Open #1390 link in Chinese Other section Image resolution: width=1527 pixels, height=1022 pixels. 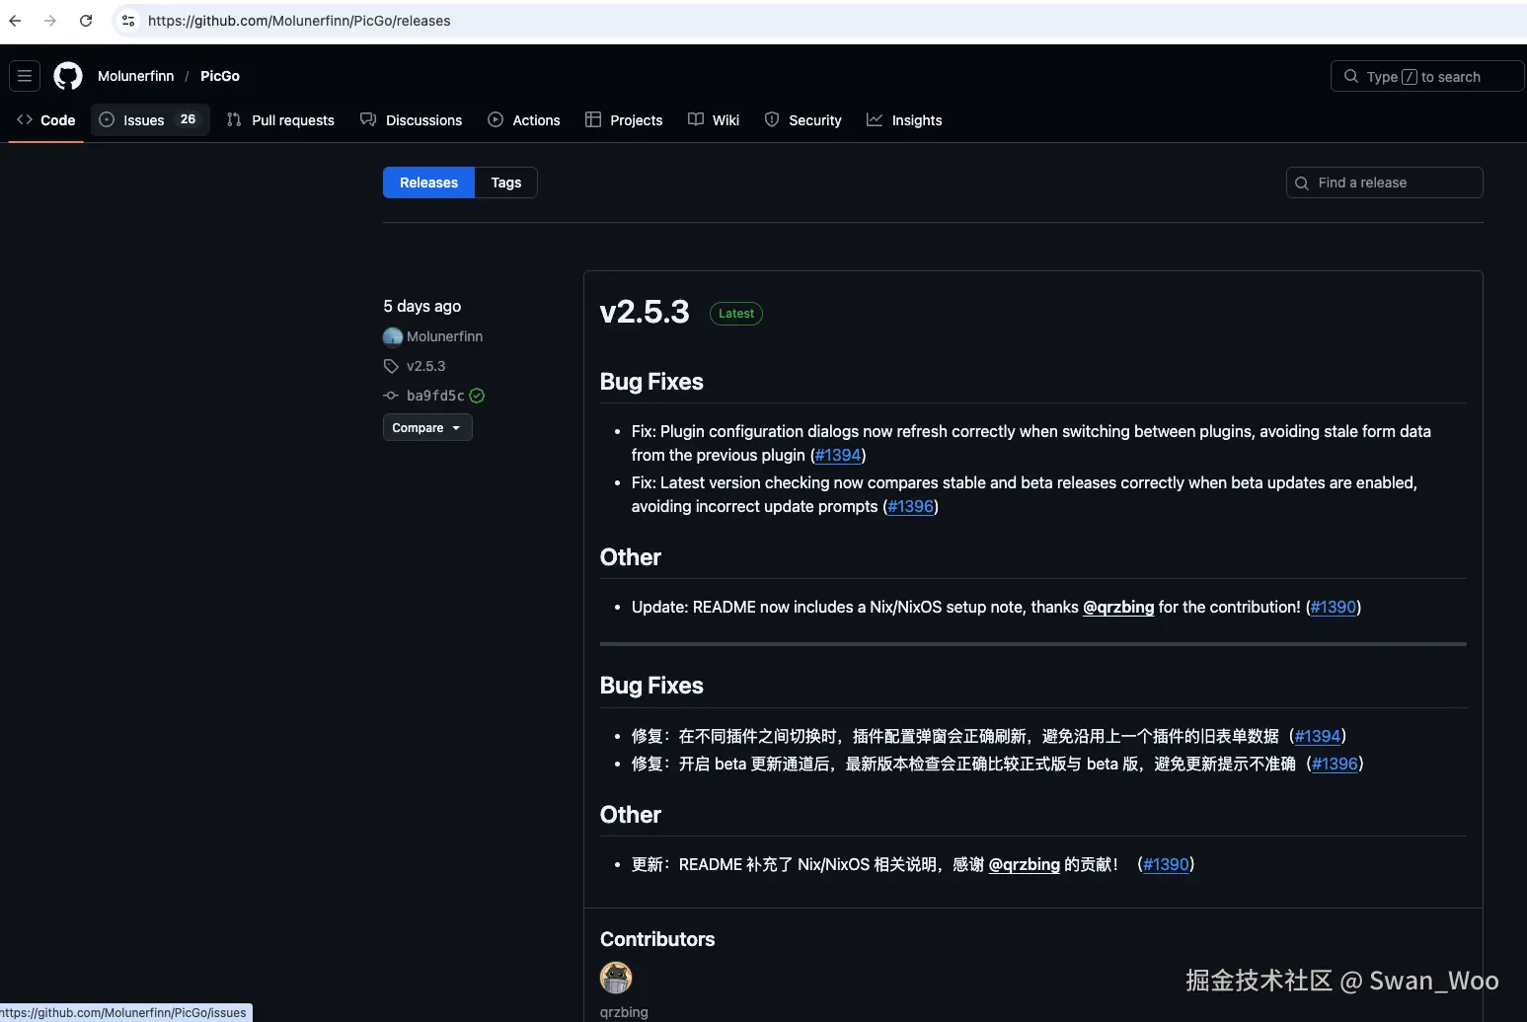1166,864
